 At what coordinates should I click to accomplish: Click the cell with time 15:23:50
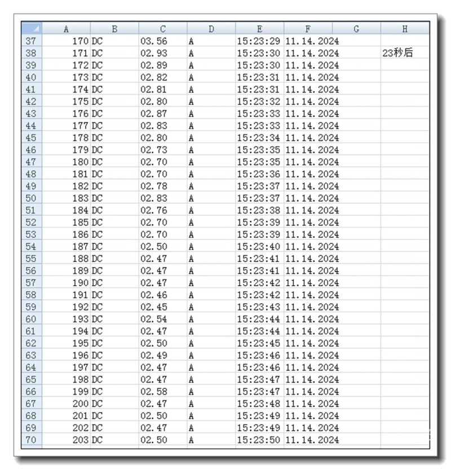point(259,440)
